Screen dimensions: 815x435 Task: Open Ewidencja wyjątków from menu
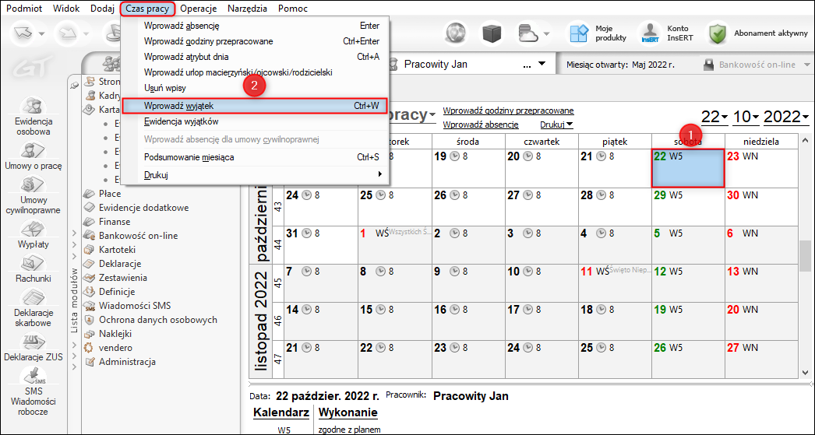tap(255, 122)
